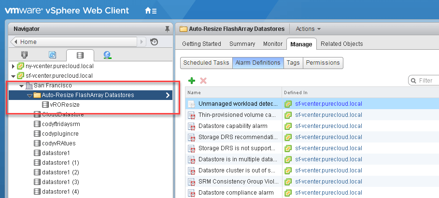Click the vROResize datastore icon

coord(45,105)
